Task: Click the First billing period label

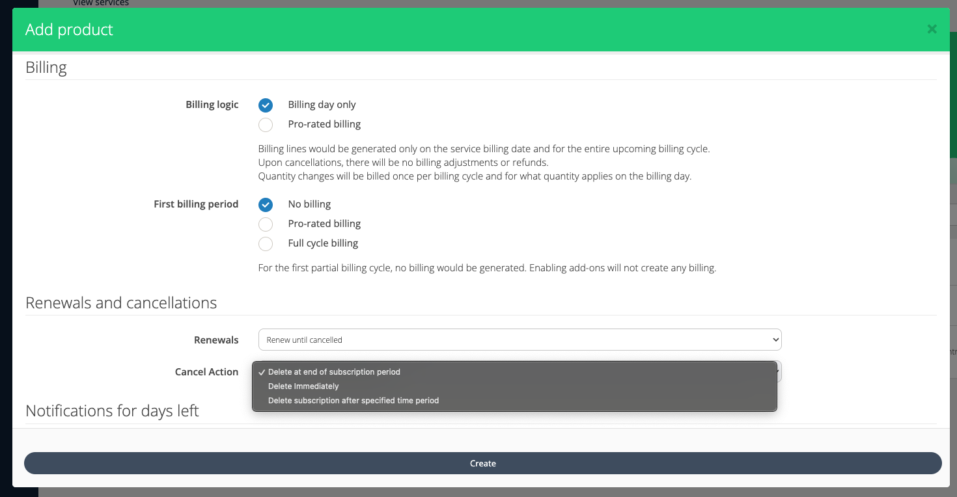Action: [196, 204]
